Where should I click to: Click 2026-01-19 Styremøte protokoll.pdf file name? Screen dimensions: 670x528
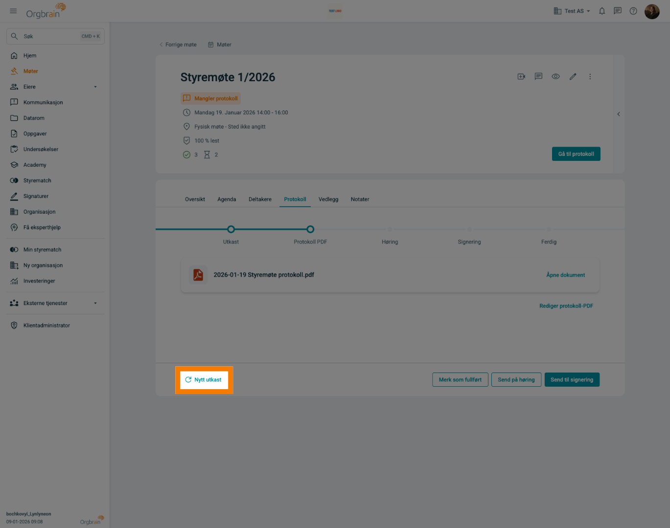(x=264, y=275)
